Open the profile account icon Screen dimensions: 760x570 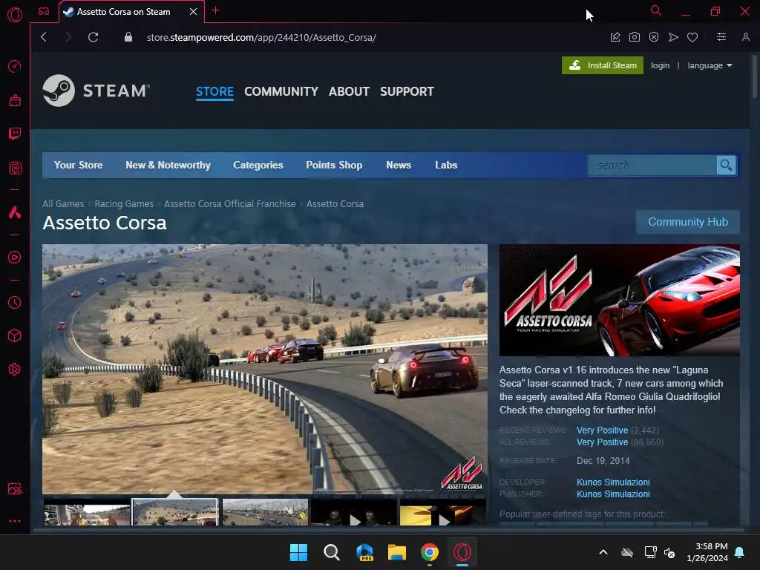pyautogui.click(x=745, y=37)
